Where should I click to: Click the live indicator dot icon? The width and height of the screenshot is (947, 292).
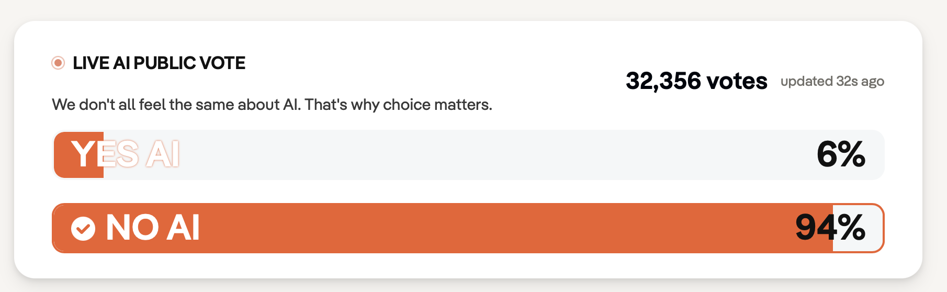click(x=58, y=63)
